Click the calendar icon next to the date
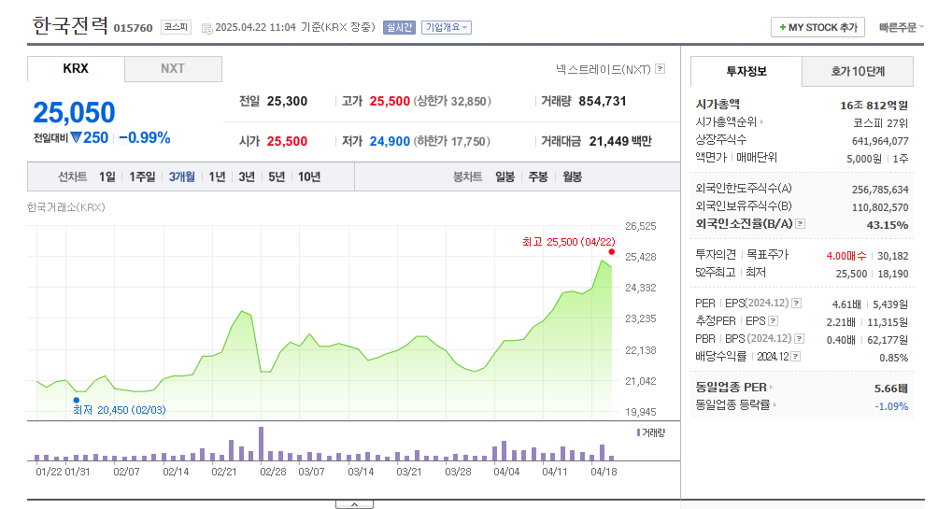 click(207, 28)
